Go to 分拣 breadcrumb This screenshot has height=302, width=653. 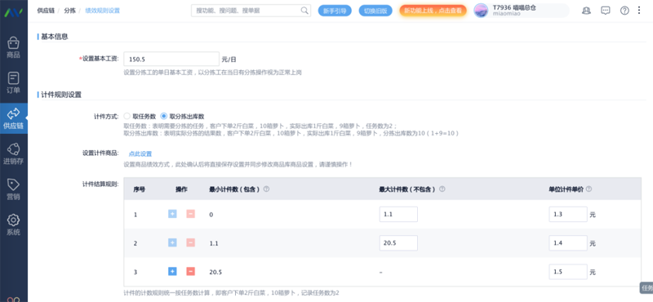click(x=69, y=11)
